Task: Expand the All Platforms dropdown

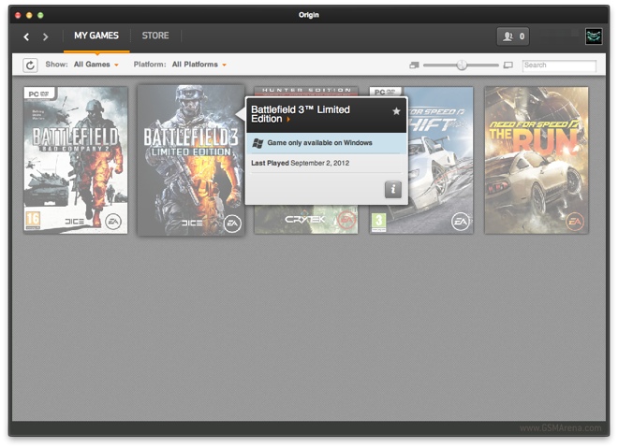Action: (x=199, y=65)
